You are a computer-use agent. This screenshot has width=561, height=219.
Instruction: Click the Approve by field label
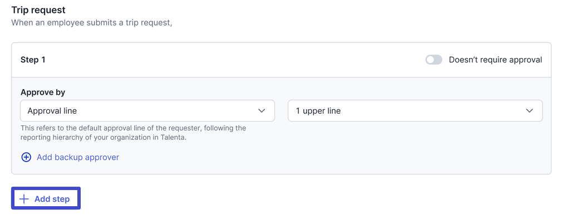(43, 92)
